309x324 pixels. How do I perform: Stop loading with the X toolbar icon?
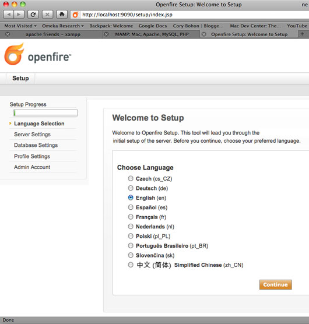click(47, 15)
